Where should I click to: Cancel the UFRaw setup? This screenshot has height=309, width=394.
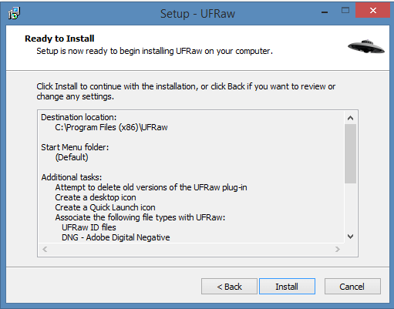tap(352, 286)
